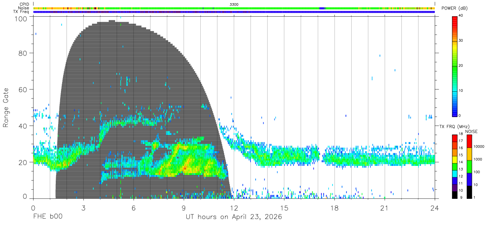Click the y-axis tick label 80

click(23, 53)
